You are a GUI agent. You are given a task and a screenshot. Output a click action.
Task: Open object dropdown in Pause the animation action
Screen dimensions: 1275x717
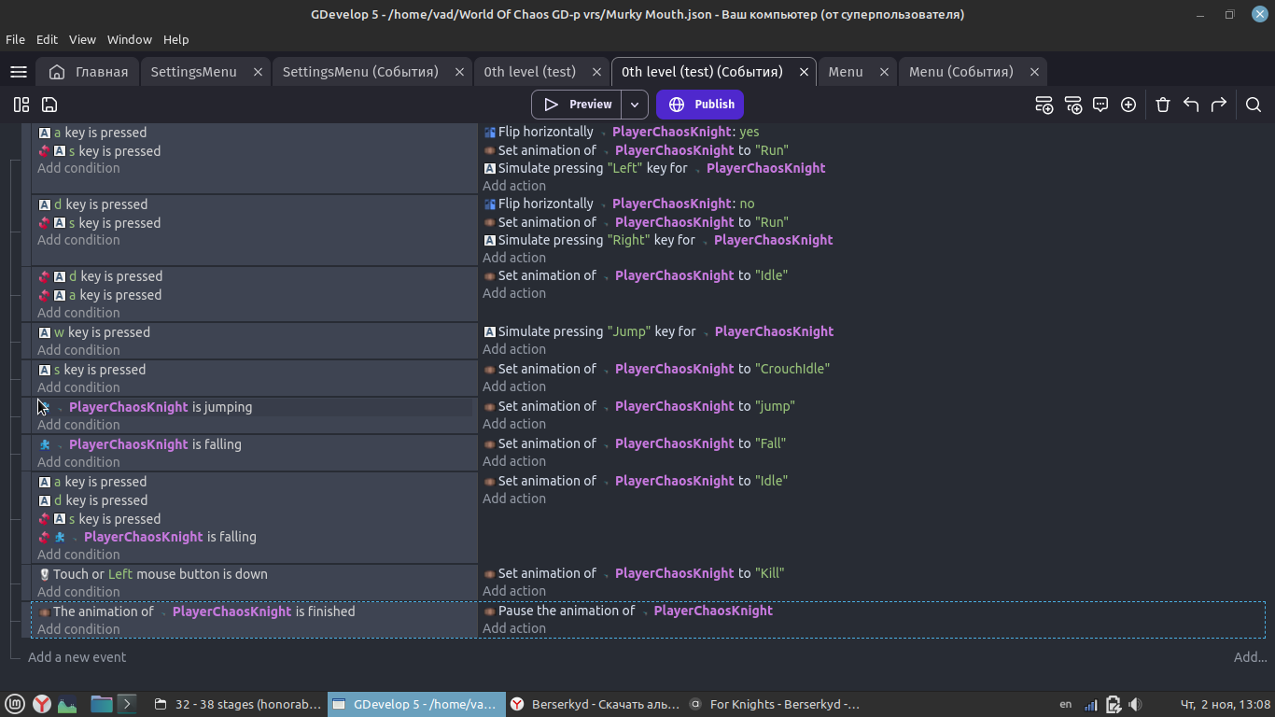[x=644, y=612]
